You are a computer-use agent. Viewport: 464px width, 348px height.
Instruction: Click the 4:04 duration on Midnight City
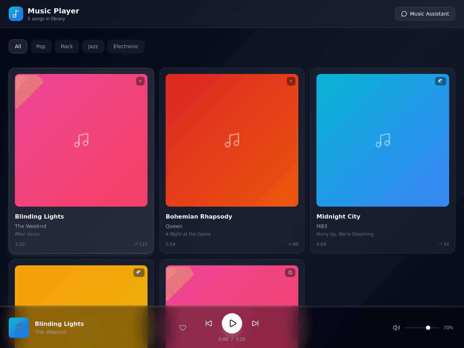coord(321,244)
